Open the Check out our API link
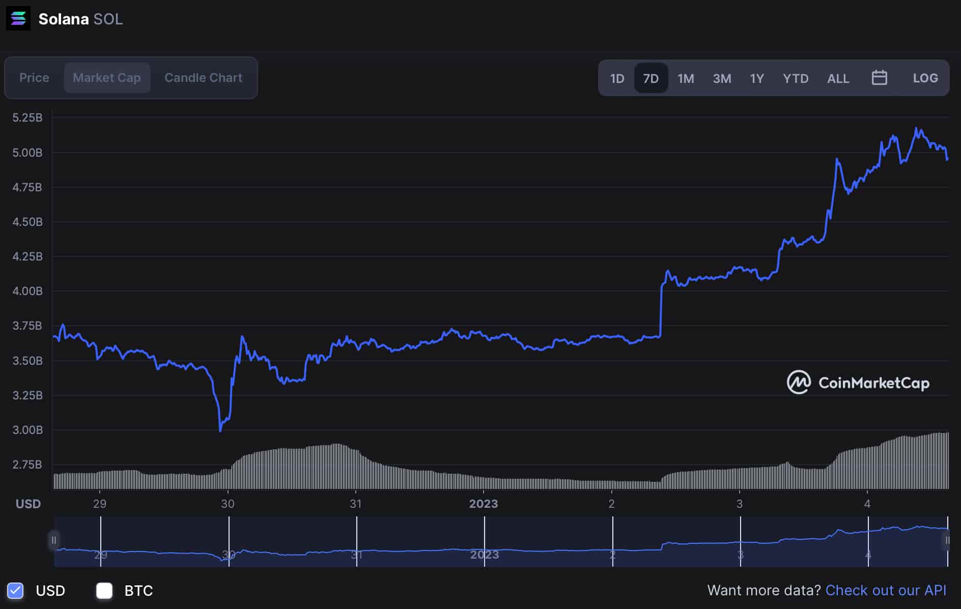This screenshot has height=609, width=961. click(x=886, y=590)
